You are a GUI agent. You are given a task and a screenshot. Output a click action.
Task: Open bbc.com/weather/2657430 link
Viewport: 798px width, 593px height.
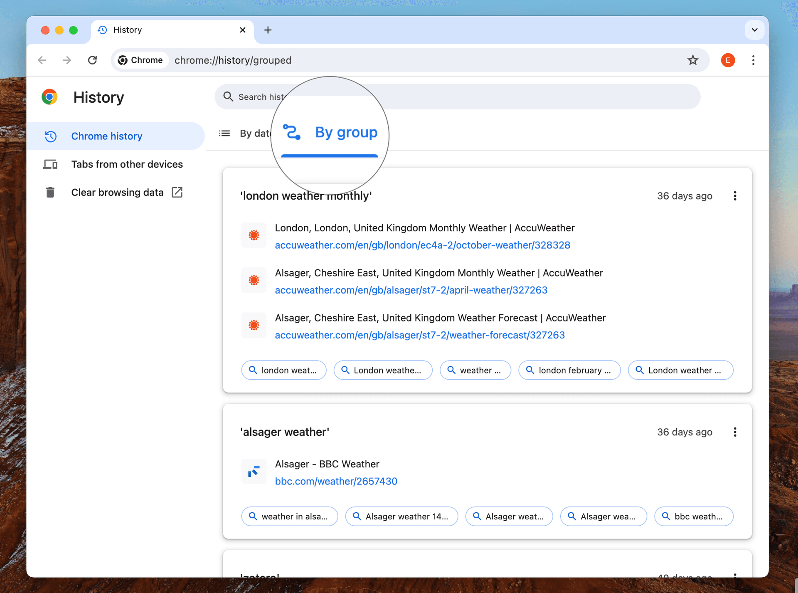[x=336, y=481]
